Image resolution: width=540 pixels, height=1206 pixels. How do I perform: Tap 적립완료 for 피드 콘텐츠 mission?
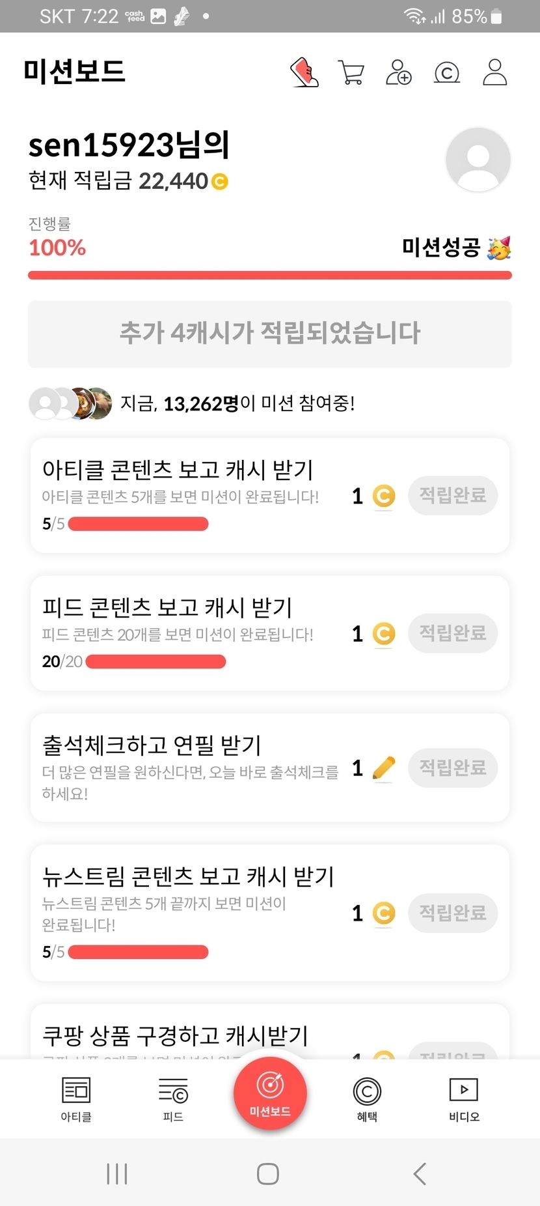(453, 633)
